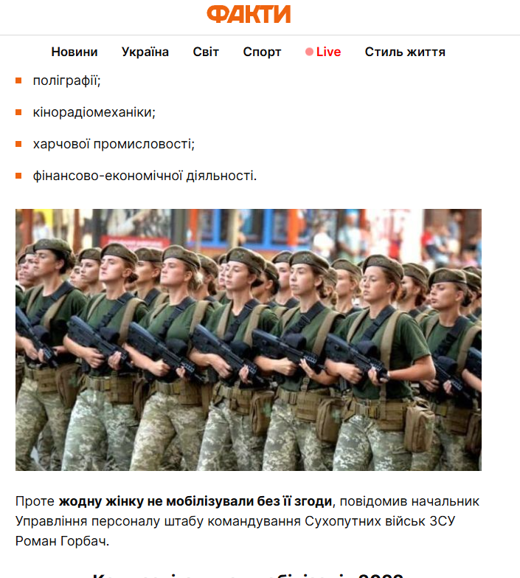Open the ФАКТИ logo homepage
Viewport: 520px width, 578px height.
coord(249,14)
